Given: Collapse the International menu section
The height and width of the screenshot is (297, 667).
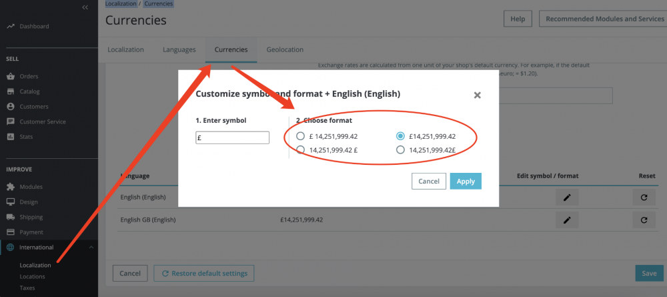Looking at the screenshot, I should 91,248.
